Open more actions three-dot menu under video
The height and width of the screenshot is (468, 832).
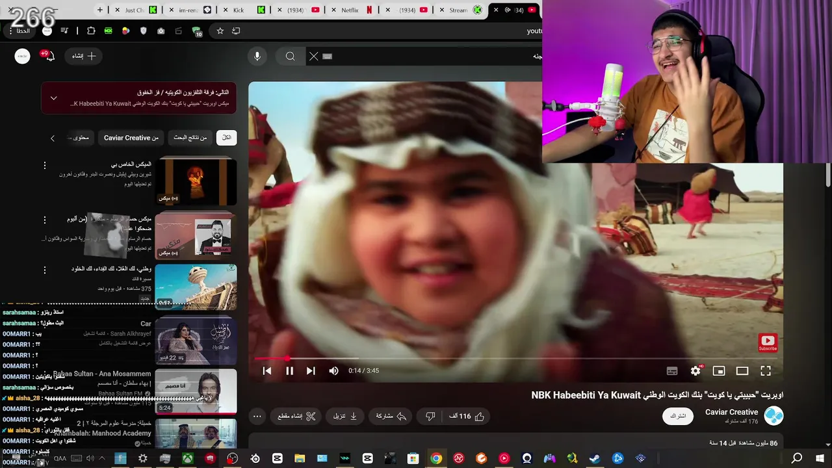257,416
